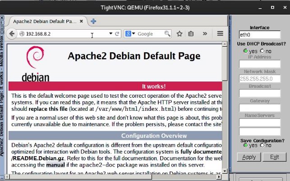Click the 'replace this file' bold text
Viewport: 290px width, 181px height.
pyautogui.click(x=48, y=109)
